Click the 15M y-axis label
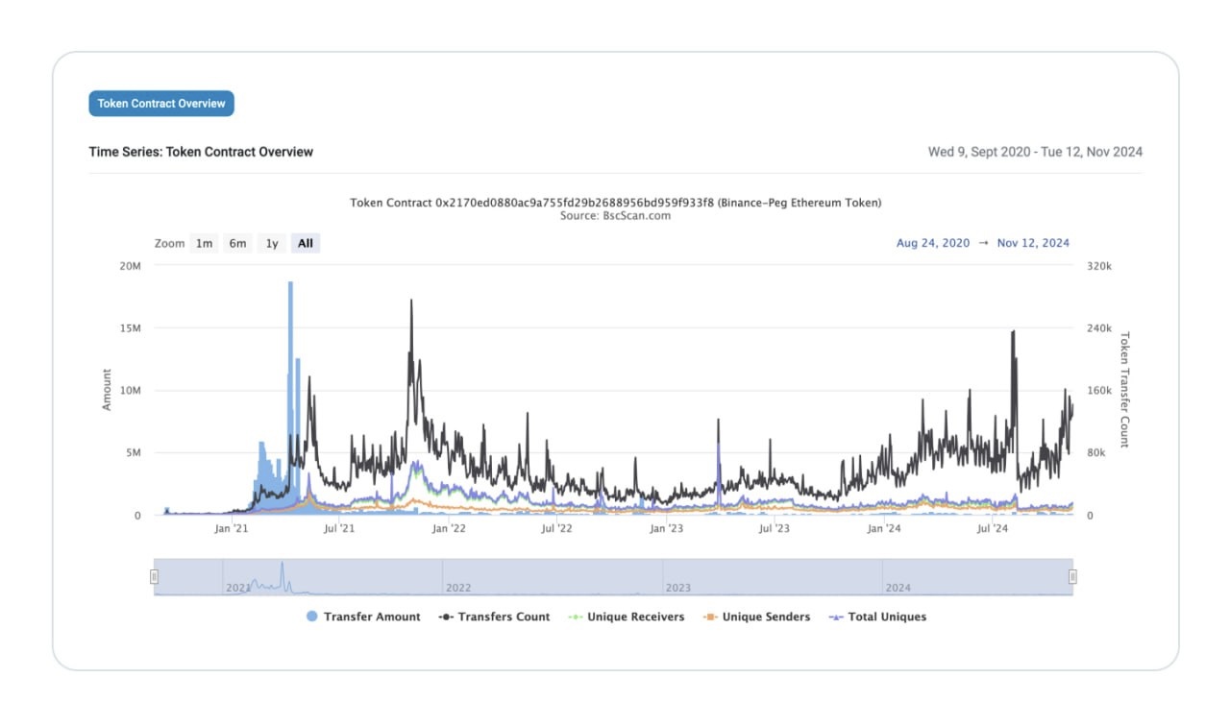The height and width of the screenshot is (701, 1230). (x=130, y=328)
